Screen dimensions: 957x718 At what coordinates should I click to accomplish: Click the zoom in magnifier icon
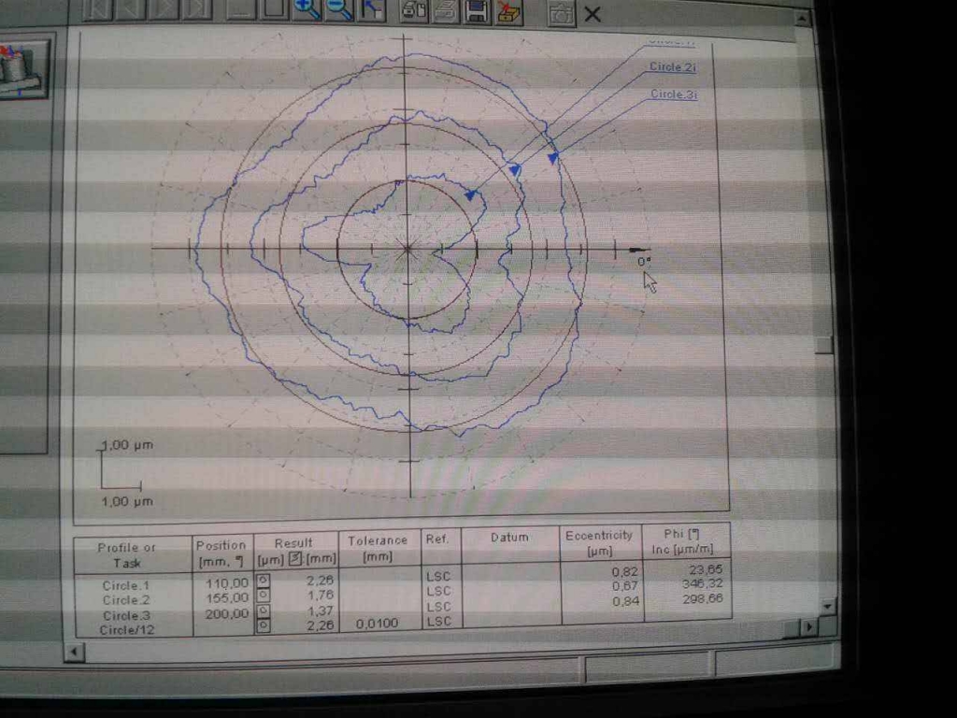point(307,9)
